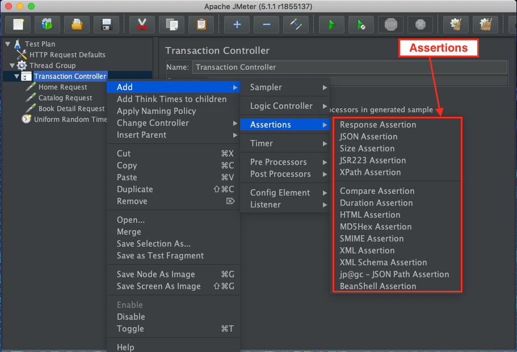Choose Remove from context menu
The width and height of the screenshot is (517, 352).
(x=173, y=201)
